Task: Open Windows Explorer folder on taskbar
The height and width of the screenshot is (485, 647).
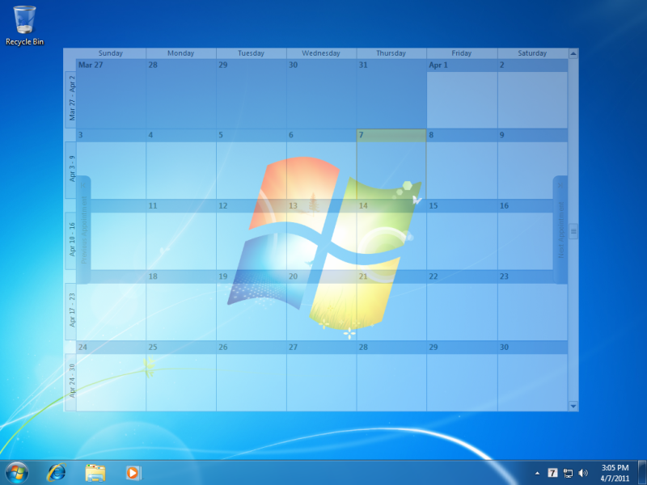Action: coord(95,473)
